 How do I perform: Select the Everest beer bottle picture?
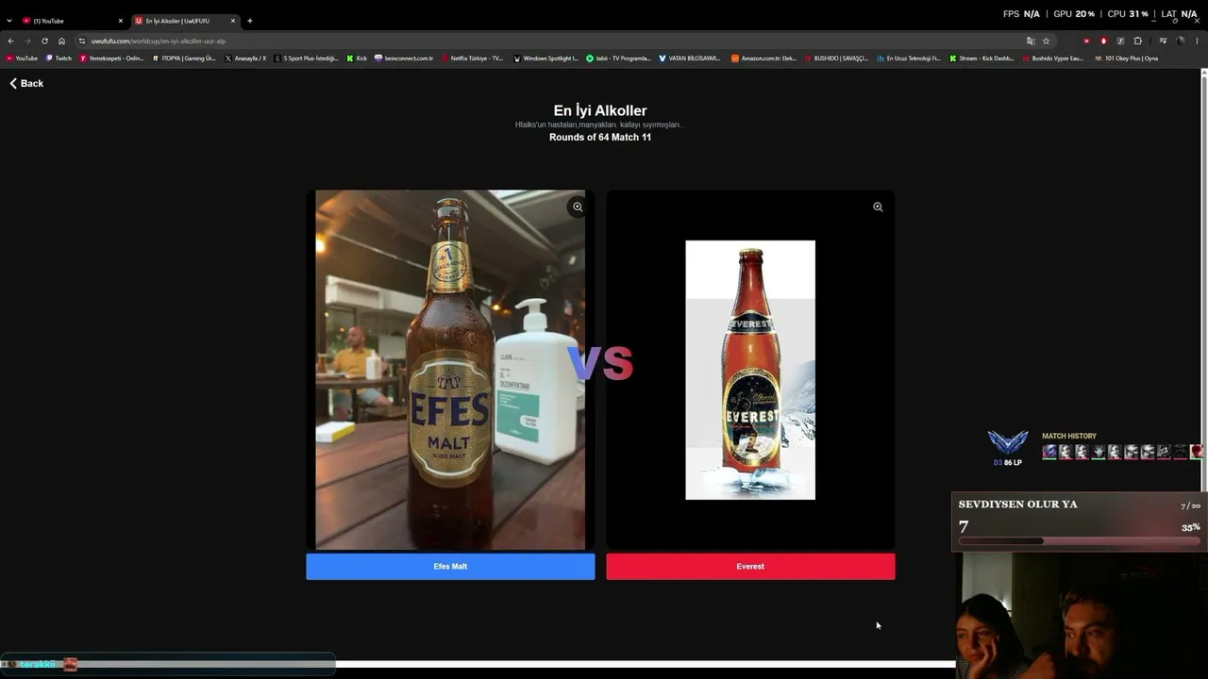point(750,370)
